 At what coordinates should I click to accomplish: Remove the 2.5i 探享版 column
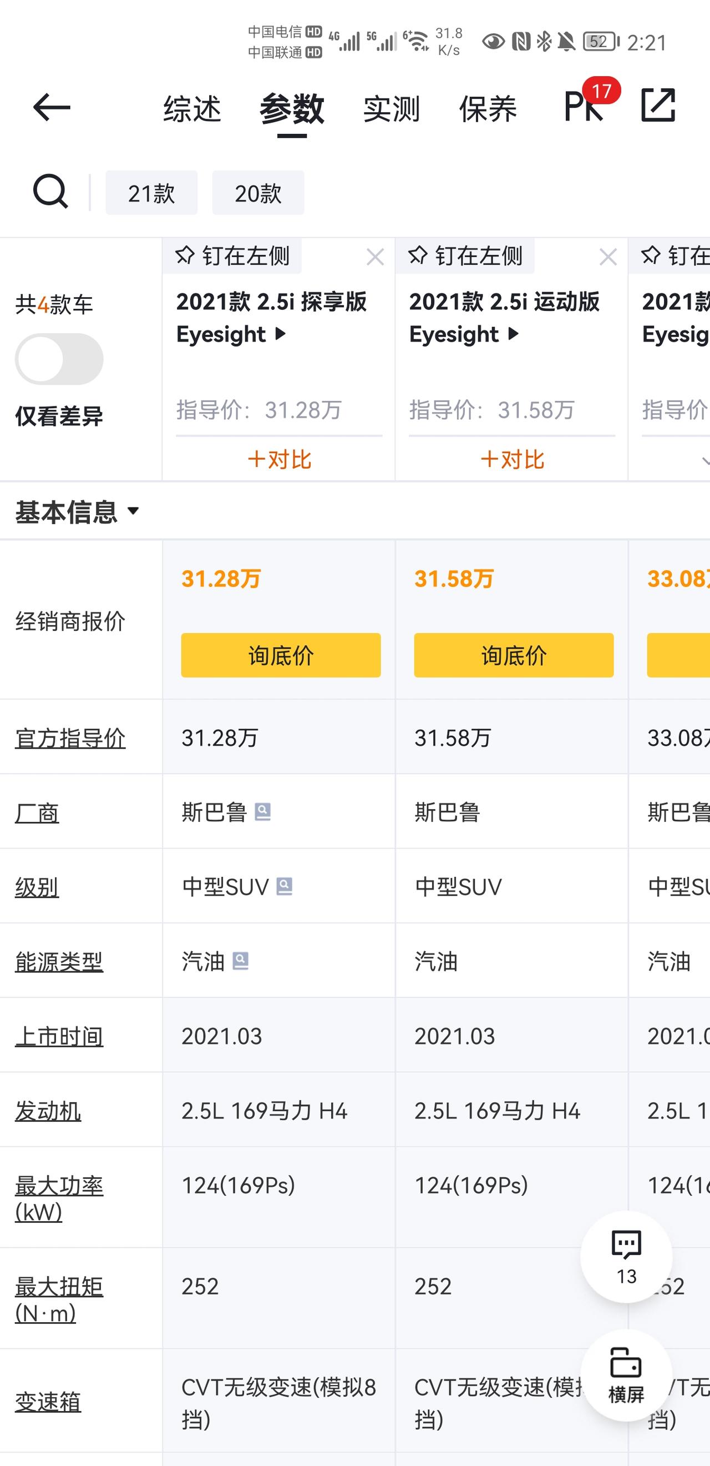[375, 257]
